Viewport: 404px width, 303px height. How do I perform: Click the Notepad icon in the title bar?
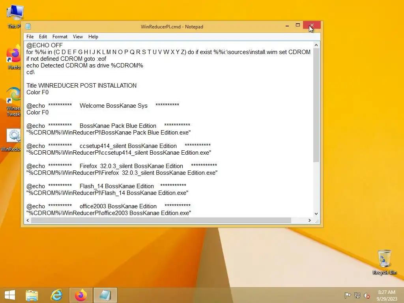(x=28, y=26)
